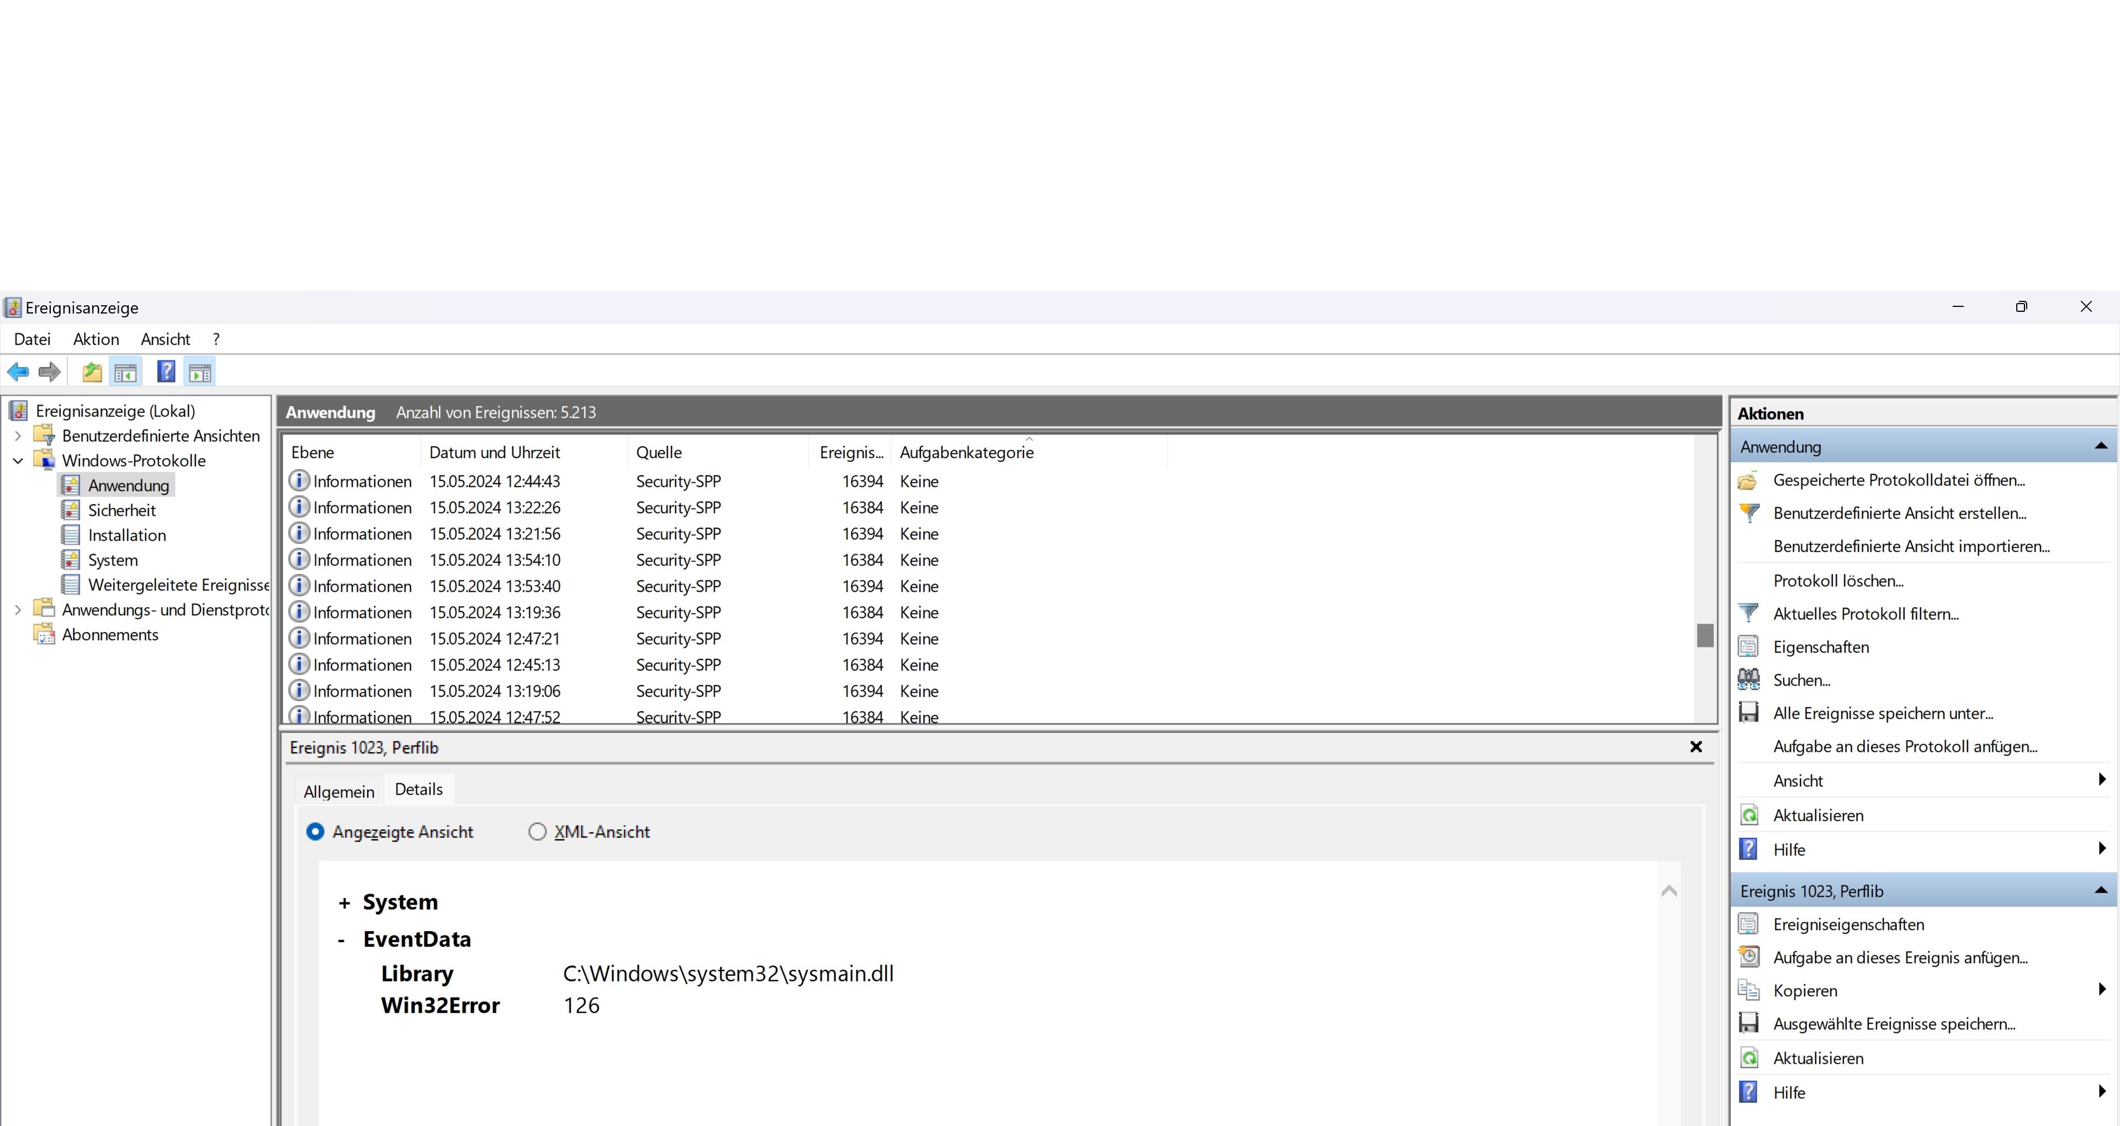Viewport: 2120px width, 1126px height.
Task: Click the Aktuelles Protokoll filtern funnel icon
Action: pos(1748,613)
